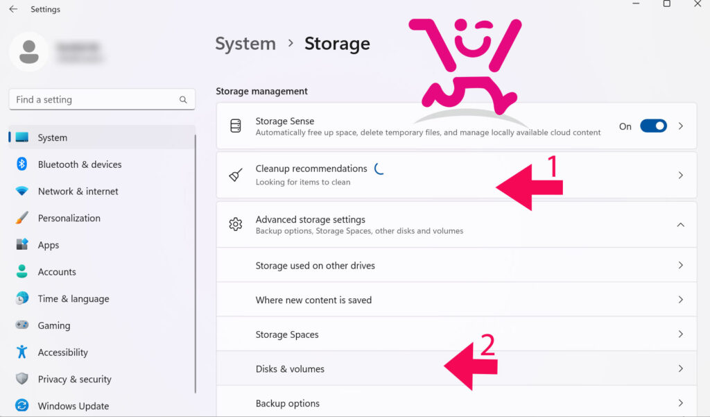
Task: Click the Bluetooth icon in sidebar
Action: tap(21, 164)
